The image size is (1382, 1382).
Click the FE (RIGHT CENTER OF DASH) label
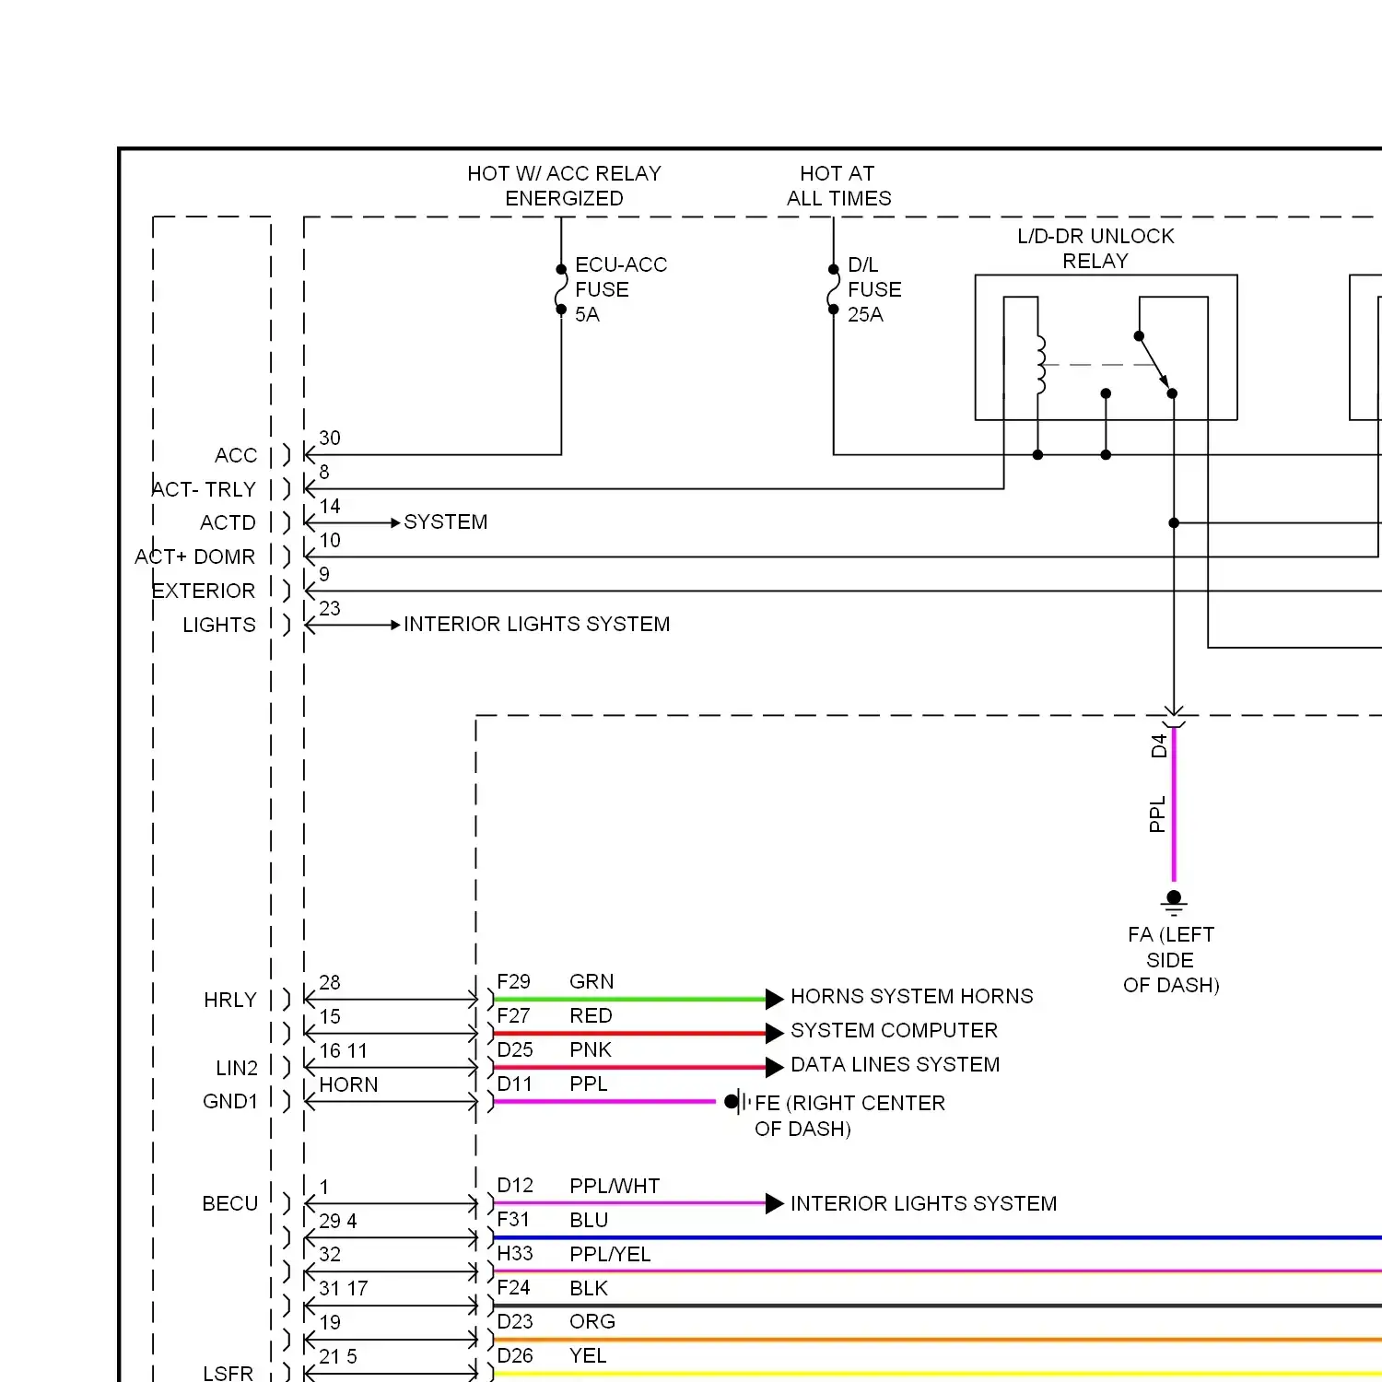tap(849, 1116)
